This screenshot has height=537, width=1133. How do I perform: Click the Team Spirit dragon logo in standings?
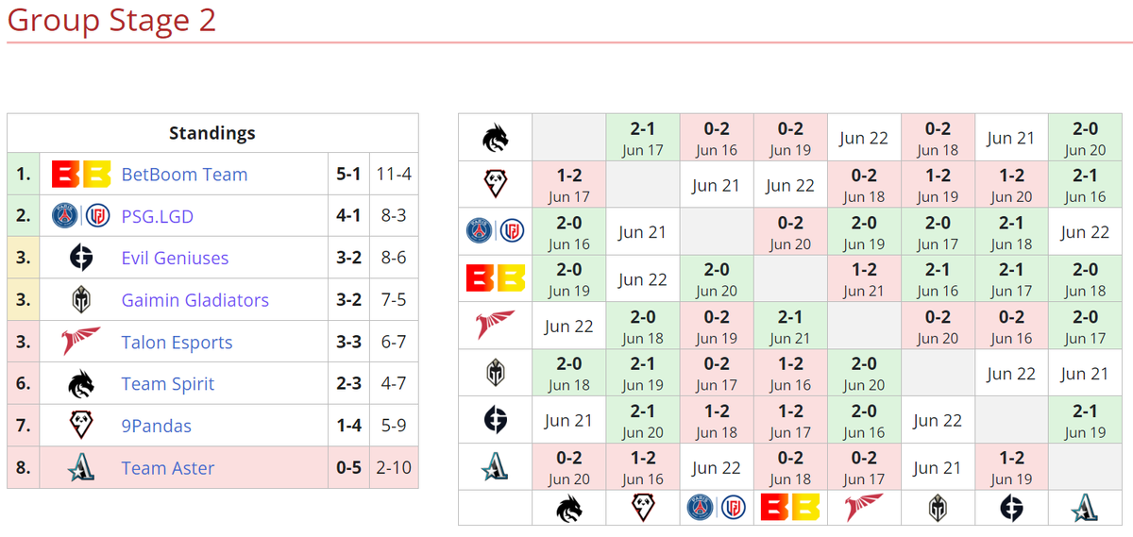pyautogui.click(x=81, y=384)
